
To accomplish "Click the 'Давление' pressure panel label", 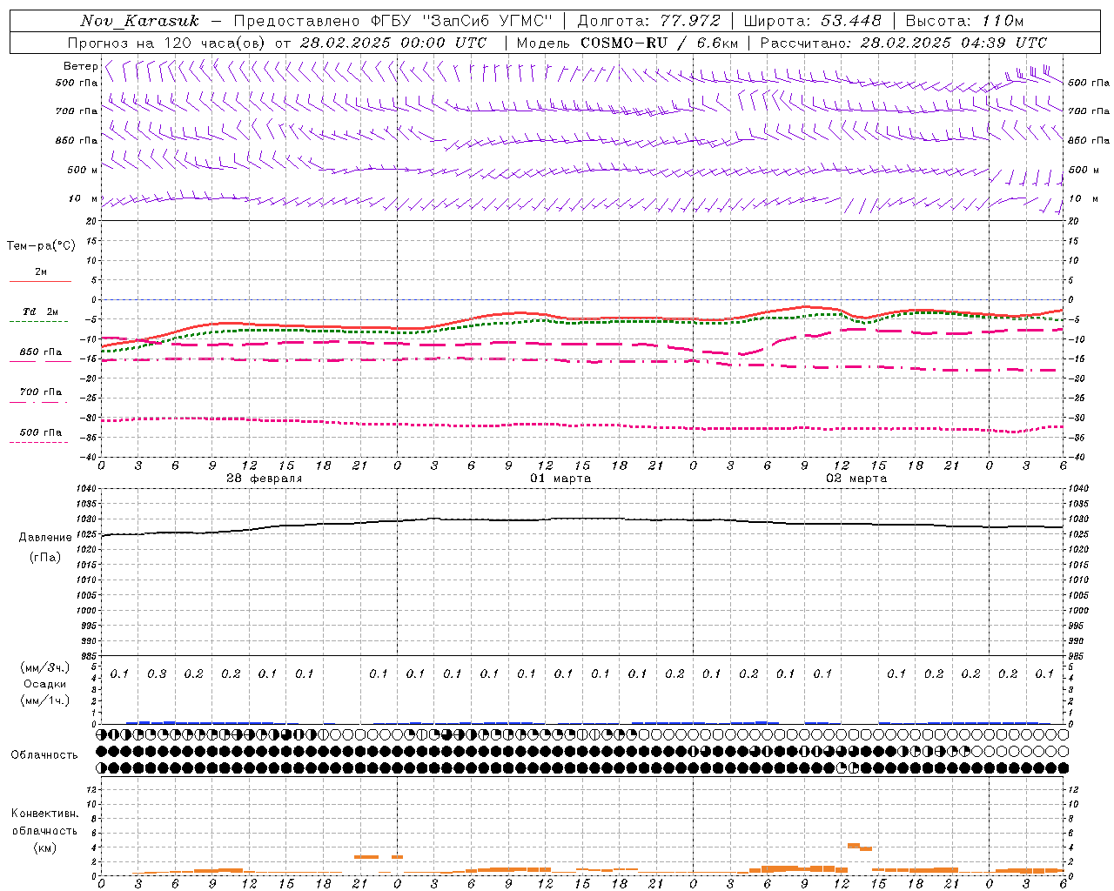I will [45, 538].
